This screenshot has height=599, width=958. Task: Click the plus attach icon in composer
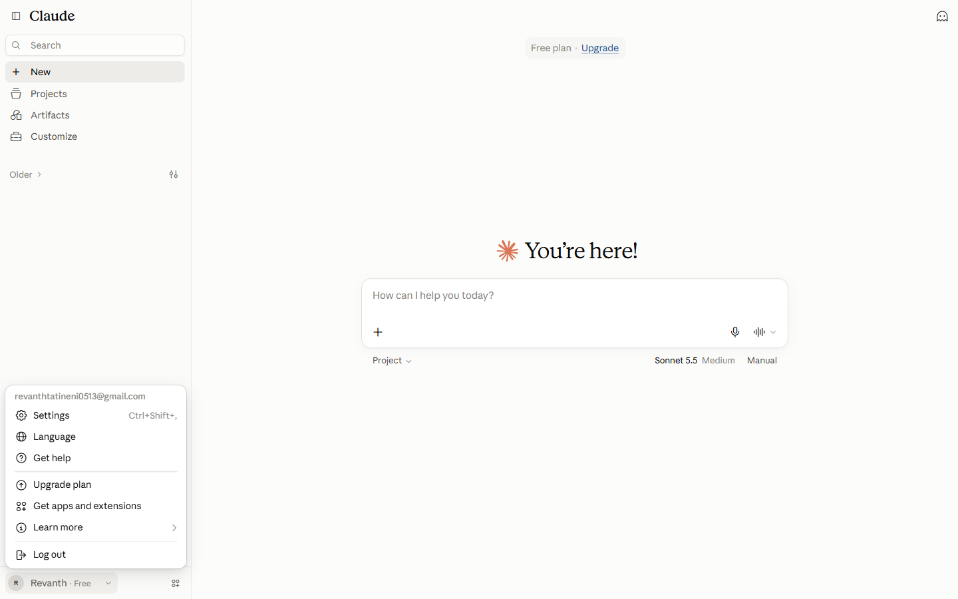point(378,332)
